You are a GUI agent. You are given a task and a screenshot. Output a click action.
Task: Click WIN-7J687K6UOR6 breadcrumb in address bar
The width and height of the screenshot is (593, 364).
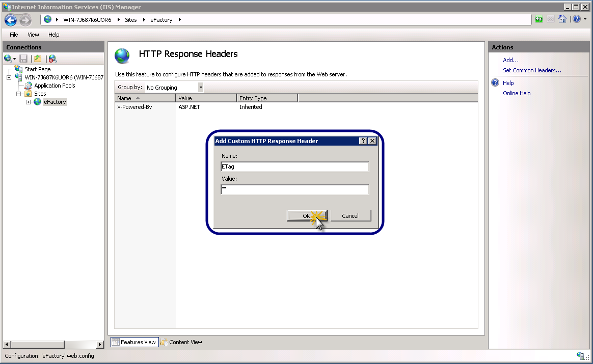(87, 20)
